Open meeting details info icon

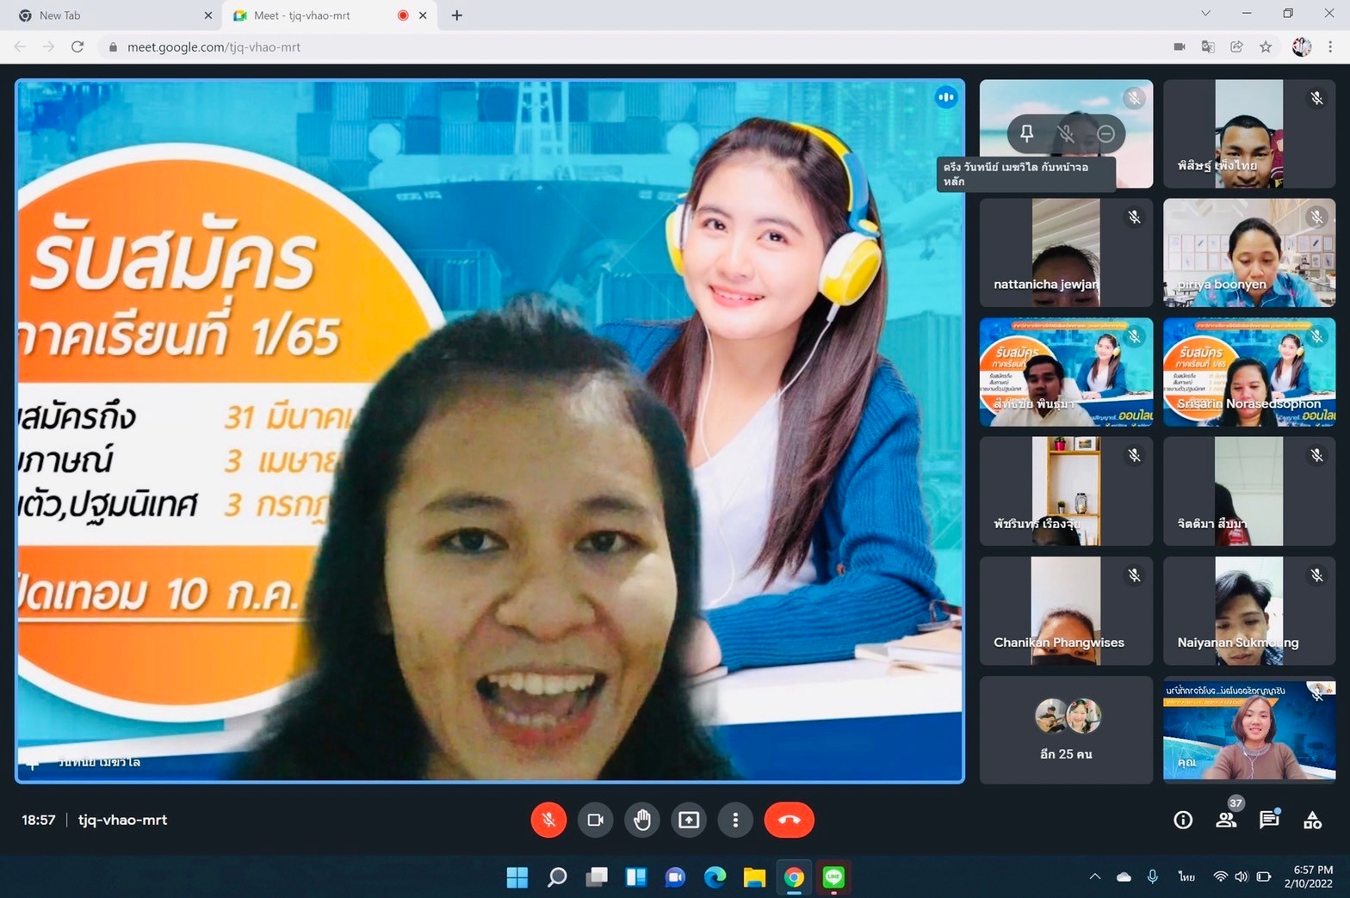click(x=1183, y=820)
